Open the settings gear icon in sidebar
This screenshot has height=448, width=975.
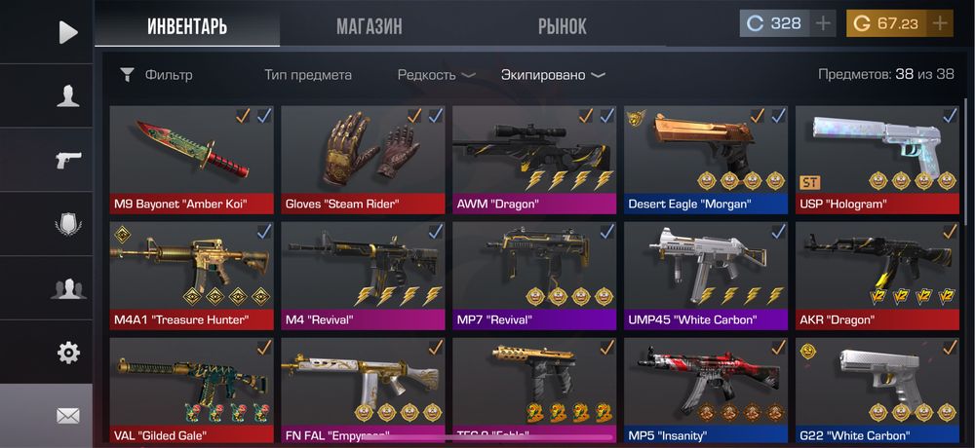coord(68,353)
